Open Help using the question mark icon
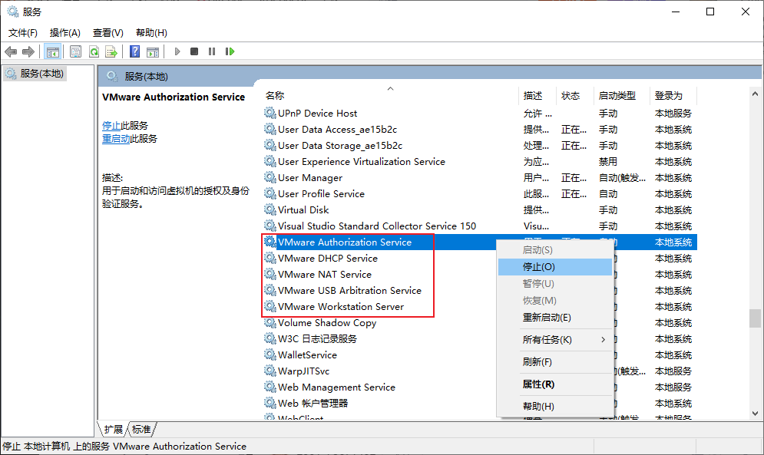The width and height of the screenshot is (764, 455). click(135, 51)
